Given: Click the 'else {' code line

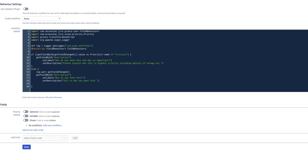Looking at the screenshot, I should pos(35,69).
